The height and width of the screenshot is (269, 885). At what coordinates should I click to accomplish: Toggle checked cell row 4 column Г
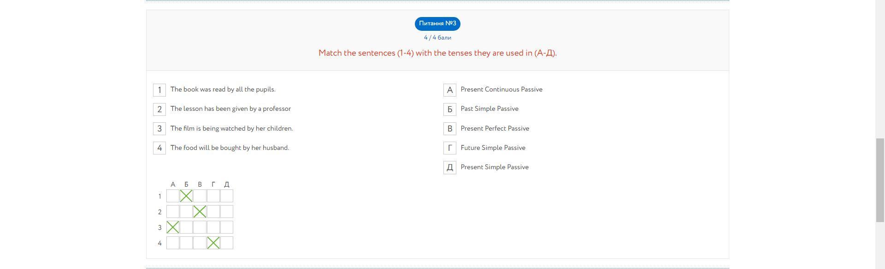coord(213,243)
